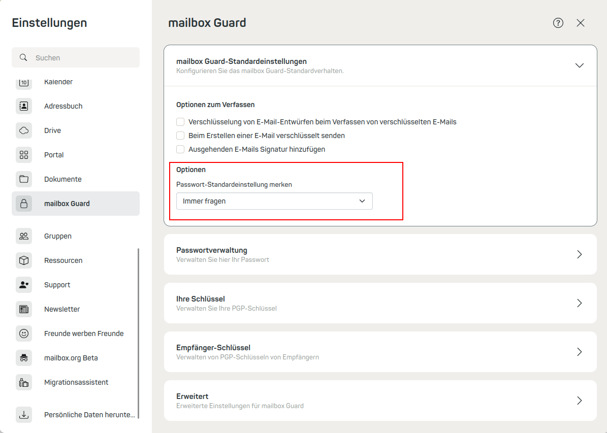
Task: Click the 'mailbox Guard-Standardeinstellungen' heading
Action: 241,61
